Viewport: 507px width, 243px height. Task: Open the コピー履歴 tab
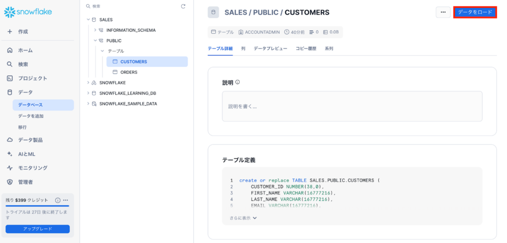[x=305, y=49]
